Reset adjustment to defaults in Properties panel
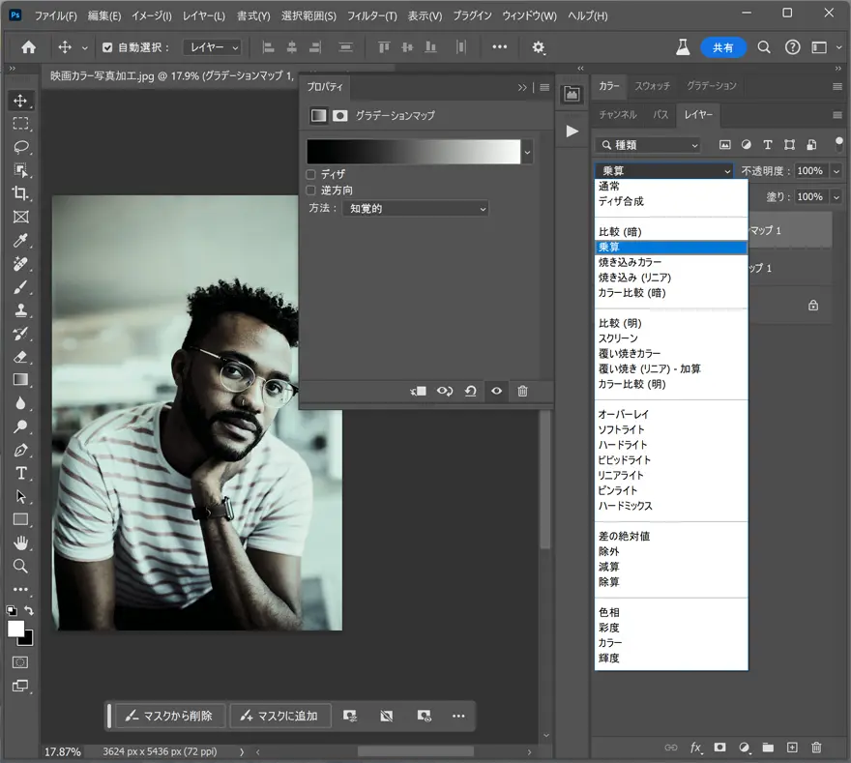851x763 pixels. coord(470,392)
